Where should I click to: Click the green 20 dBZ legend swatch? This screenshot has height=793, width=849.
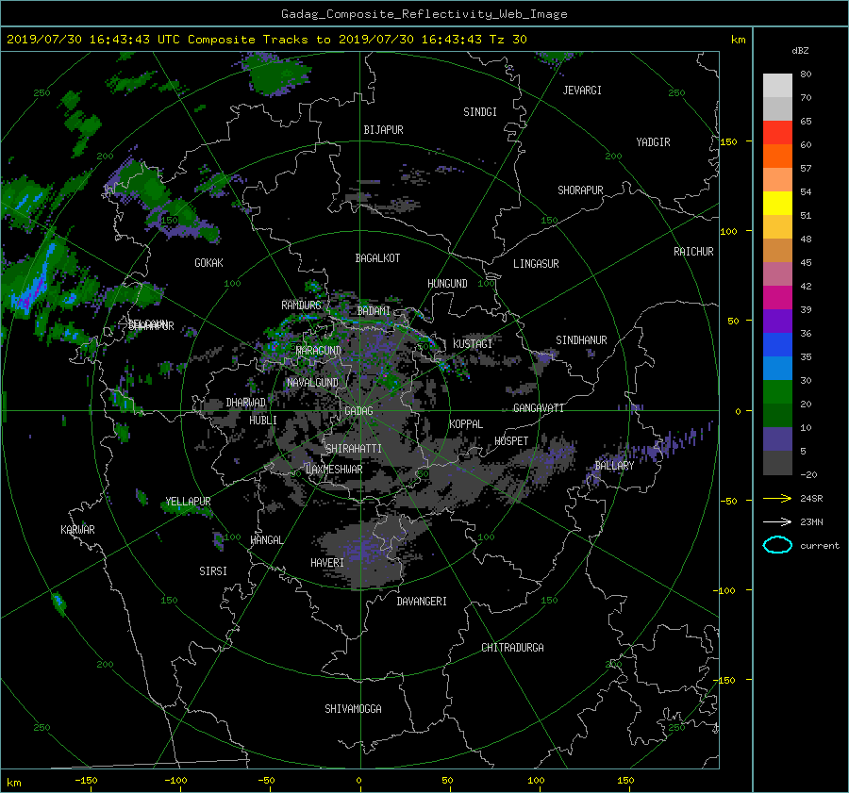pos(777,392)
